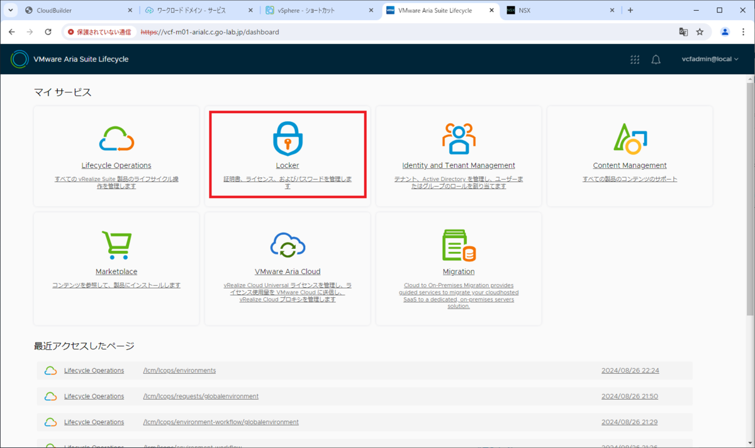This screenshot has width=755, height=448.
Task: Open a new browser tab
Action: coord(630,10)
